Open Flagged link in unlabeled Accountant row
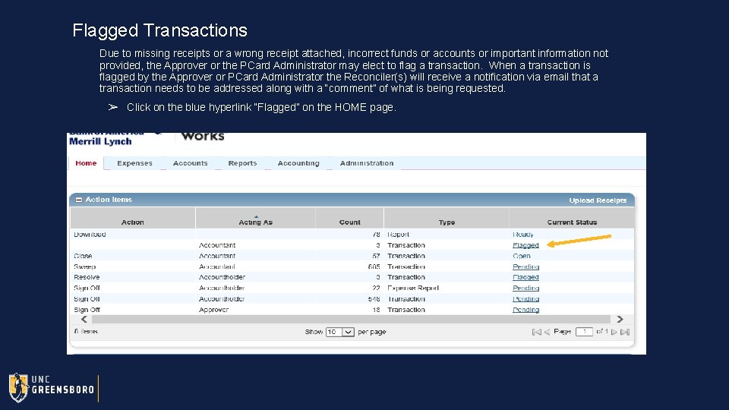This screenshot has width=729, height=410. 525,245
